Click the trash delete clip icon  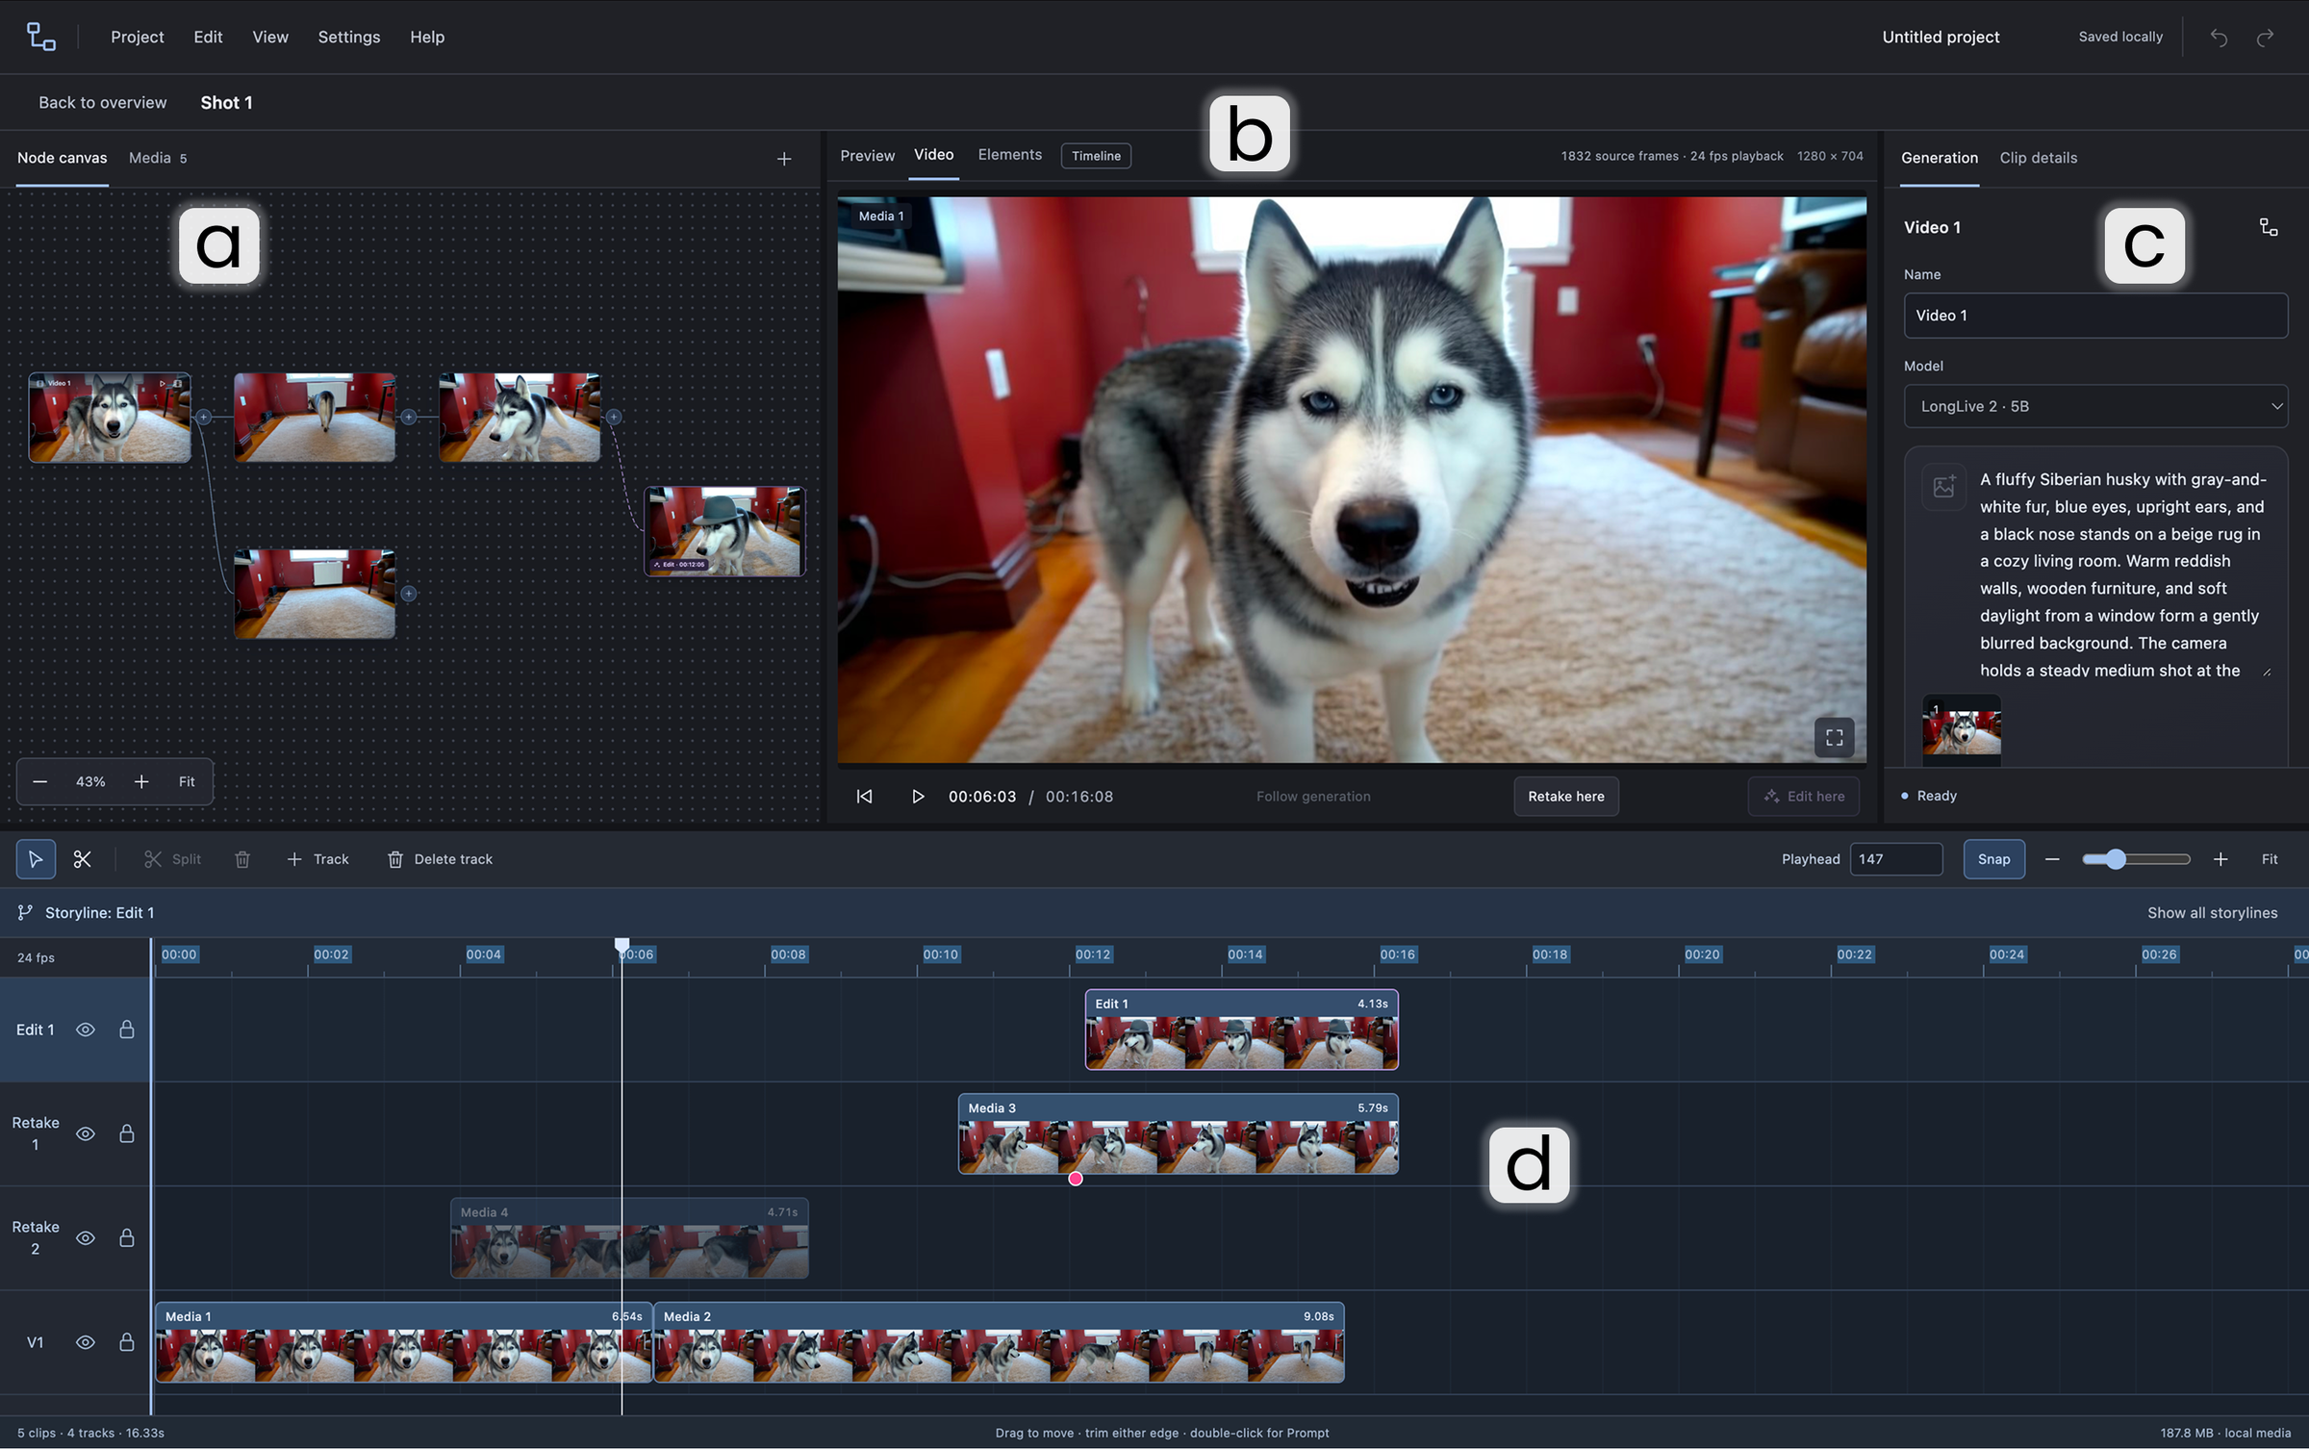coord(242,859)
